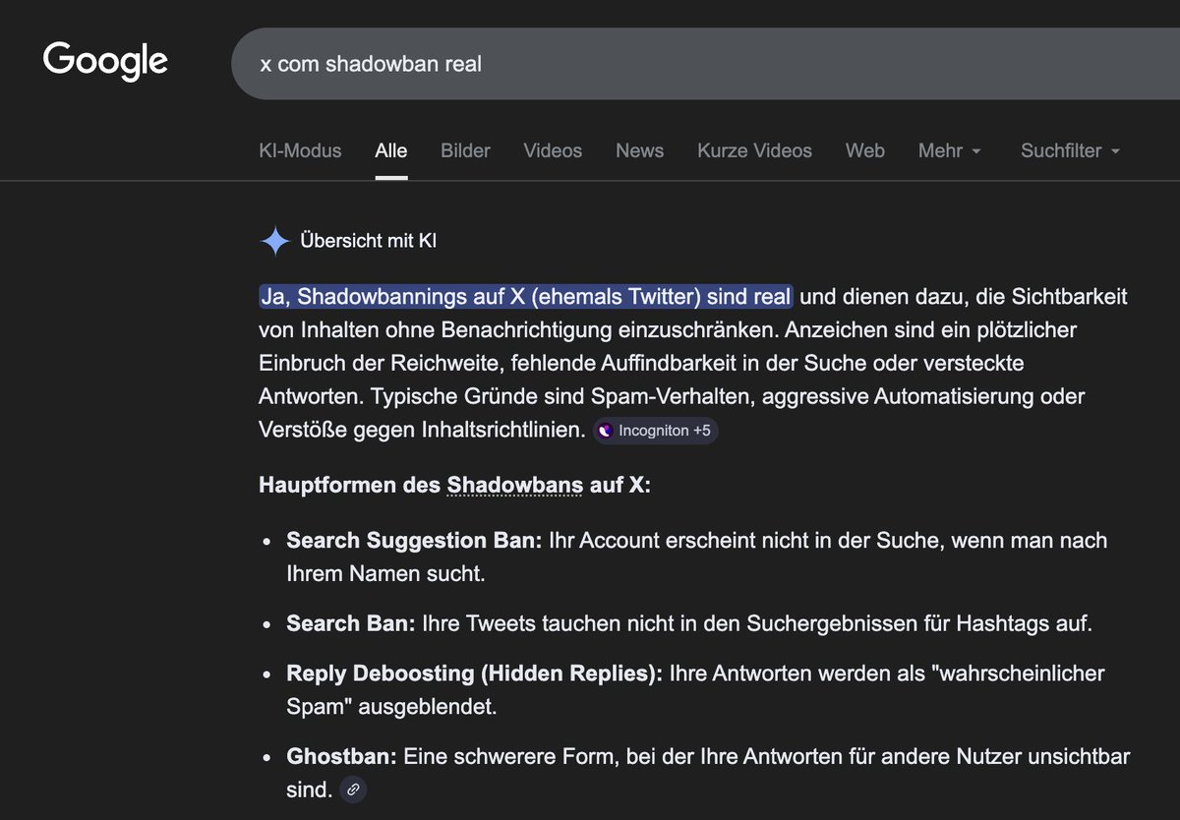Click the link icon after Ghostban item
This screenshot has height=820, width=1180.
coord(353,789)
